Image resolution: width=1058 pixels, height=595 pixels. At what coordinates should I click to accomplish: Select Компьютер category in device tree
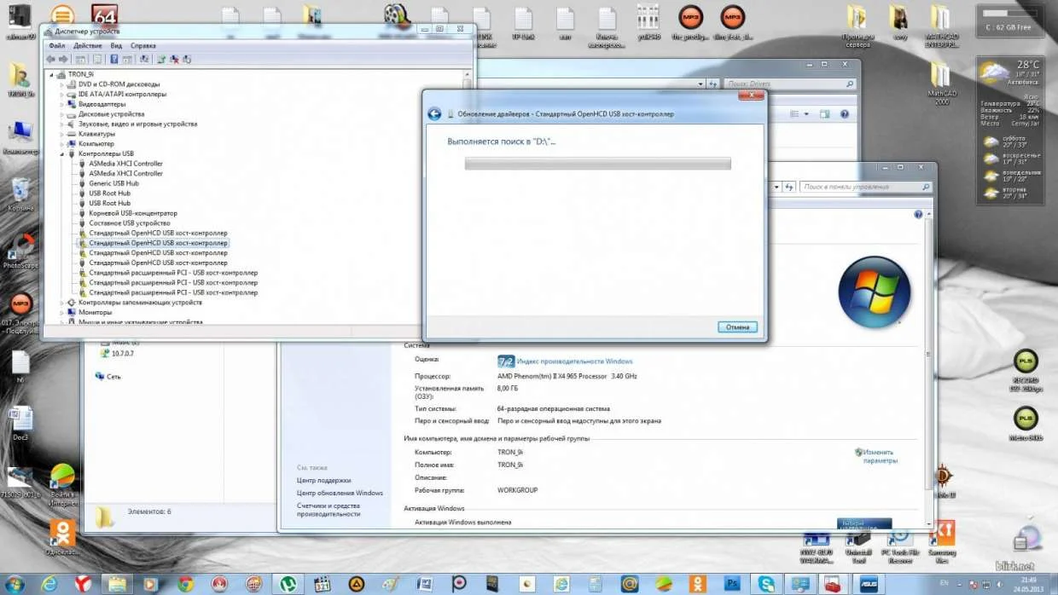click(x=96, y=144)
